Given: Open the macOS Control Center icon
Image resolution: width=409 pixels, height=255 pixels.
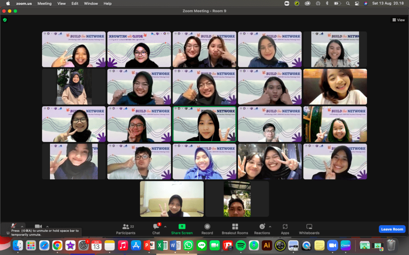Looking at the screenshot, I should [x=357, y=4].
